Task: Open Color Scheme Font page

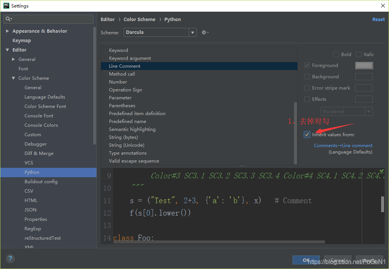Action: point(45,106)
